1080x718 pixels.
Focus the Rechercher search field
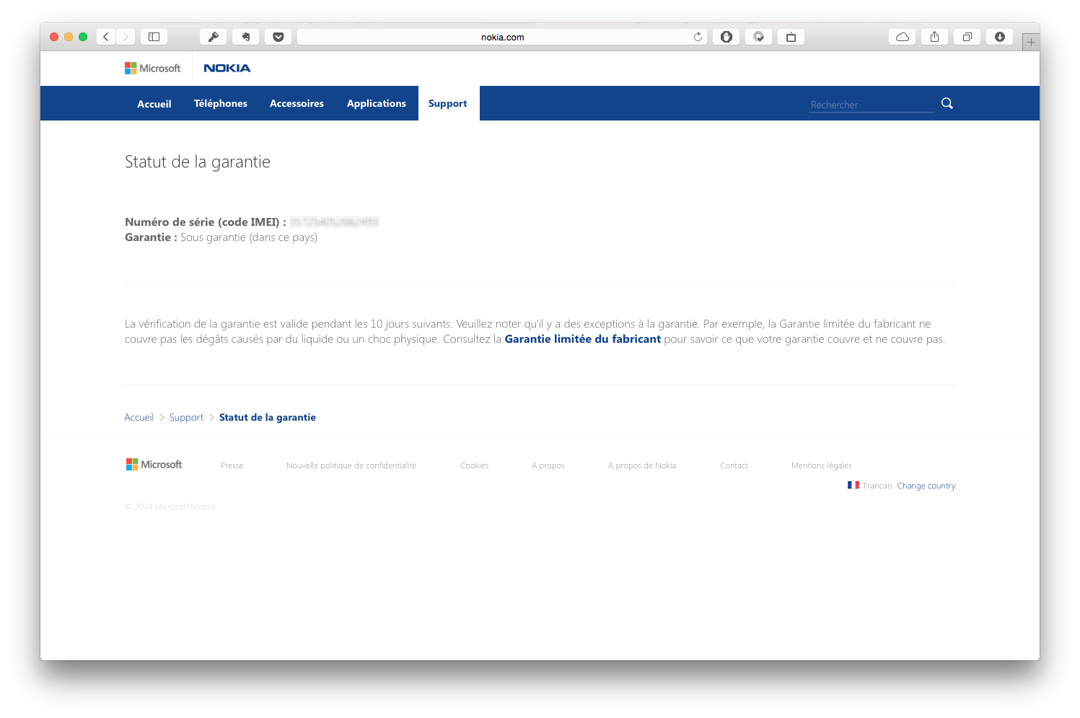[x=872, y=105]
